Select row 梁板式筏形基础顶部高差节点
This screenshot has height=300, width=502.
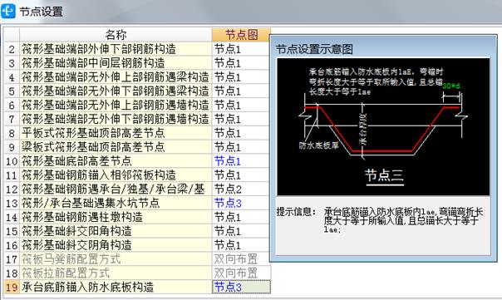pyautogui.click(x=116, y=147)
